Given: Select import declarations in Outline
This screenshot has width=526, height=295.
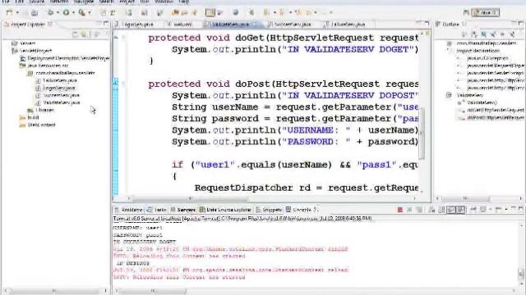Looking at the screenshot, I should click(x=478, y=51).
